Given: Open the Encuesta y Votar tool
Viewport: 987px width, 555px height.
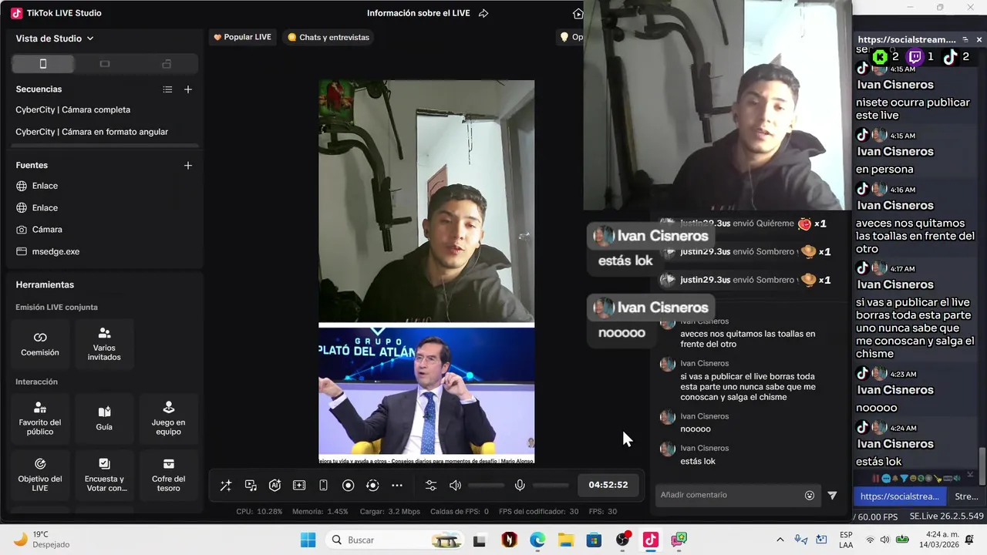Looking at the screenshot, I should [x=104, y=474].
